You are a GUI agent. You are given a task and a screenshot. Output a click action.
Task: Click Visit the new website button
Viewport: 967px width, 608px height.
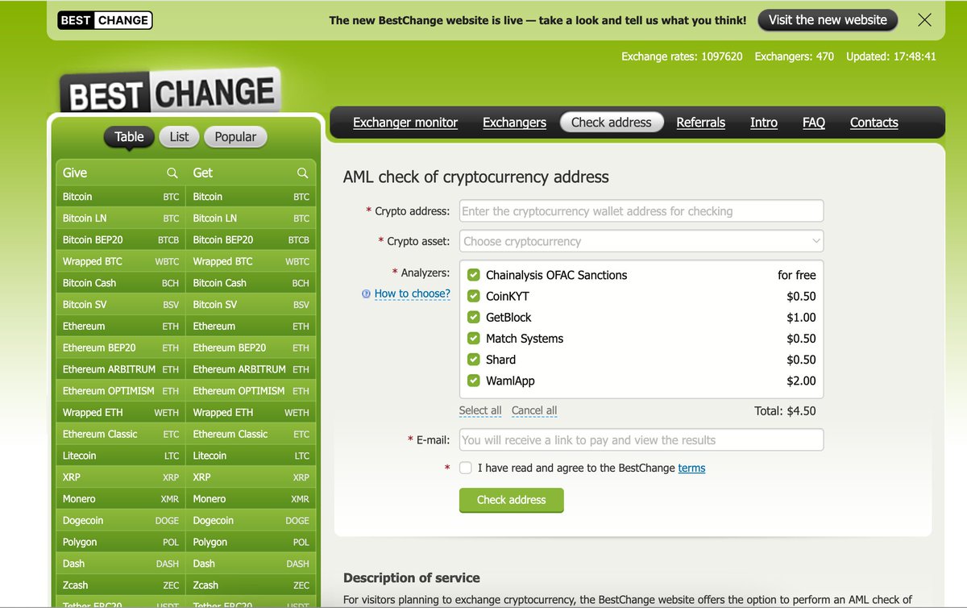(828, 20)
